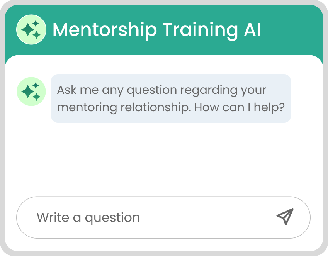Image resolution: width=328 pixels, height=256 pixels.
Task: Tap the small bottom star in message avatar
Action: click(37, 97)
